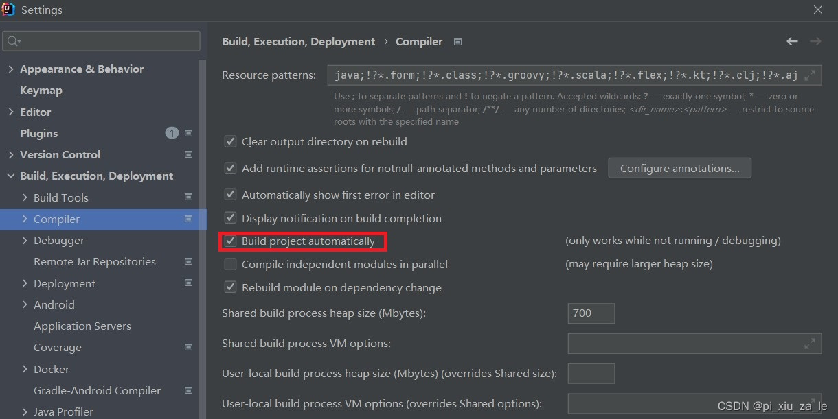Expand the Deployment node
The width and height of the screenshot is (838, 419).
pos(25,283)
